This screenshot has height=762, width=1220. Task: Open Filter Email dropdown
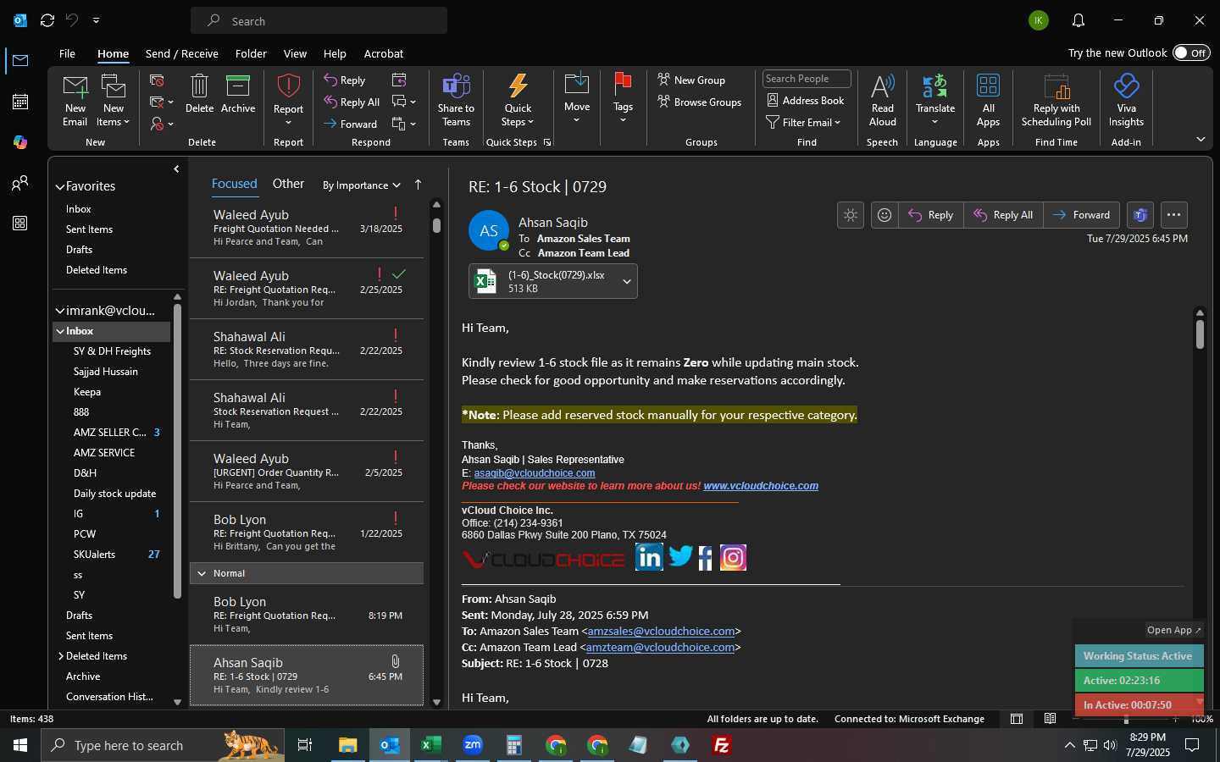click(x=803, y=123)
